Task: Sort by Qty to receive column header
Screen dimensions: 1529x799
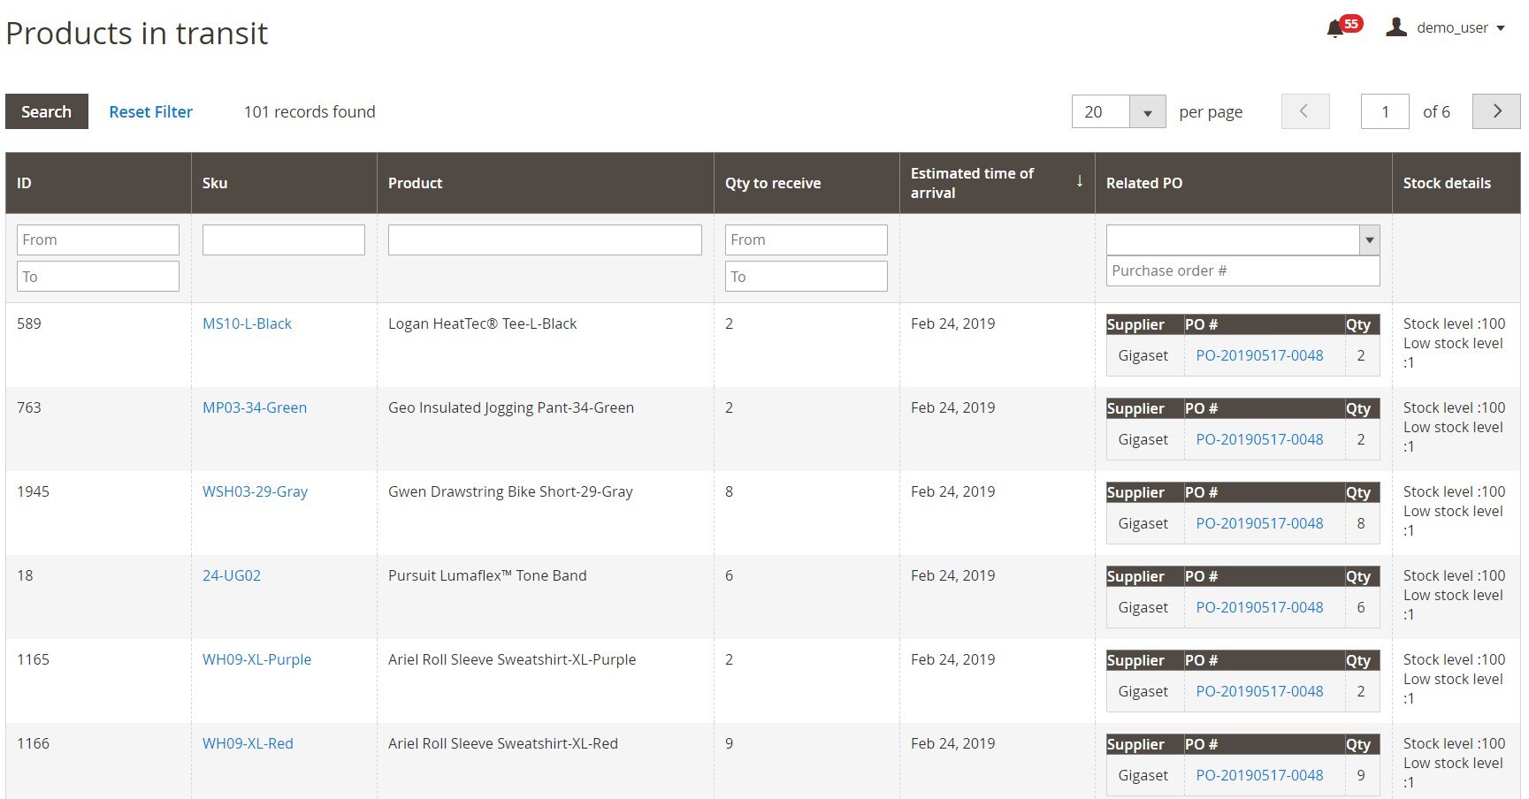Action: tap(807, 183)
